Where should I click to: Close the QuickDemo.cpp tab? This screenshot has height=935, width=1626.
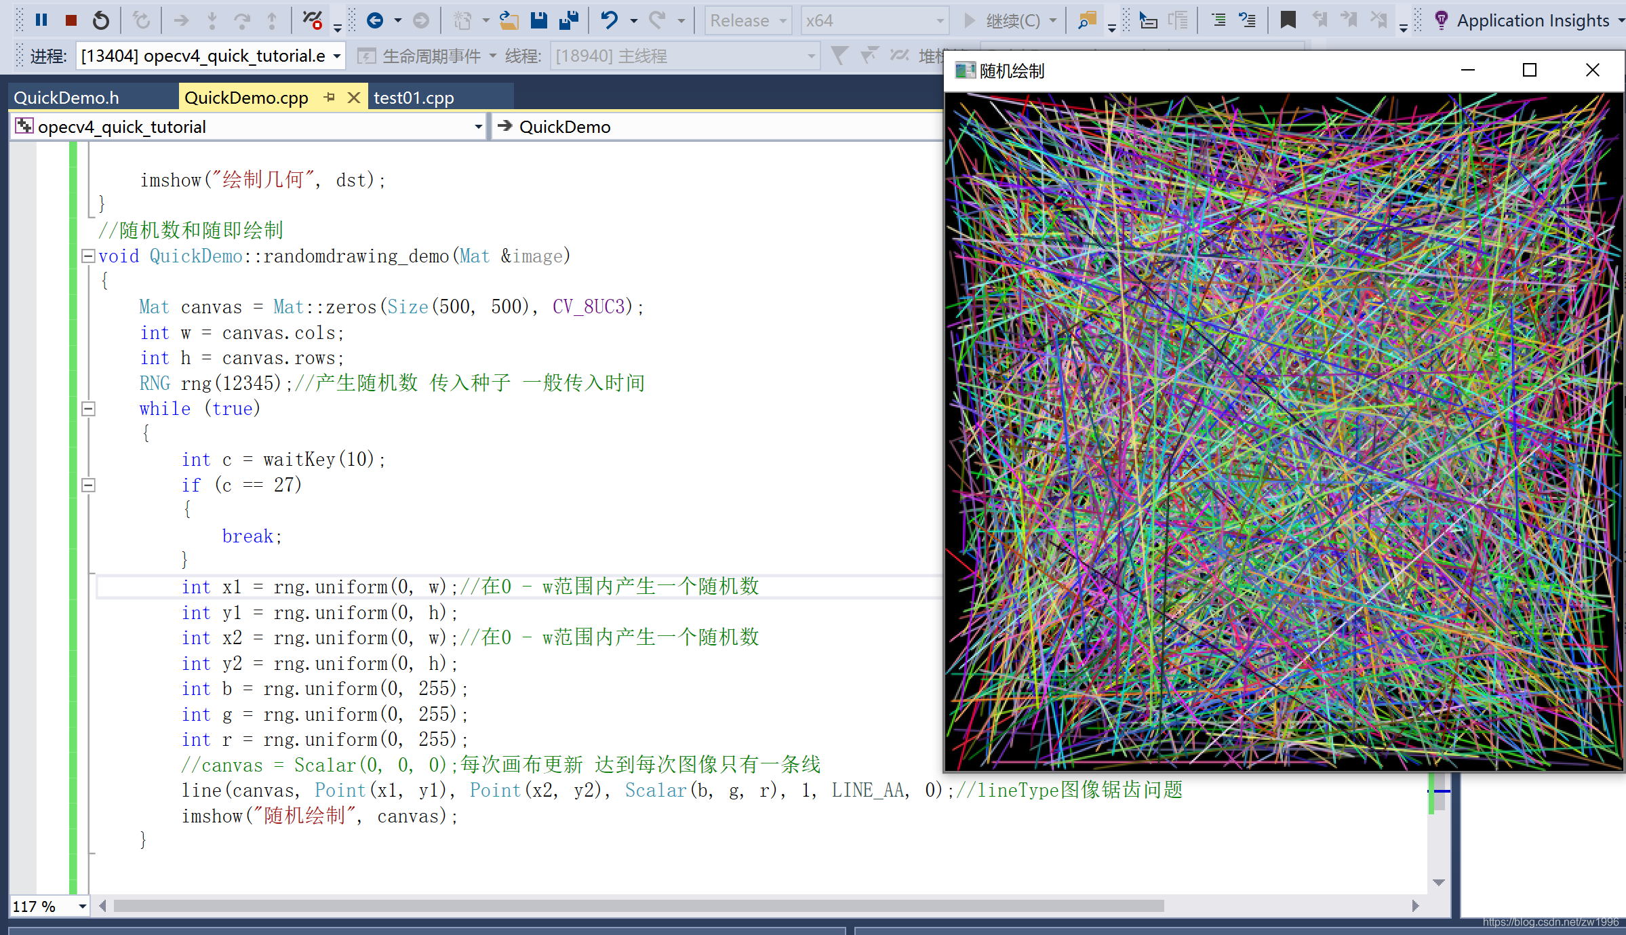pyautogui.click(x=353, y=97)
